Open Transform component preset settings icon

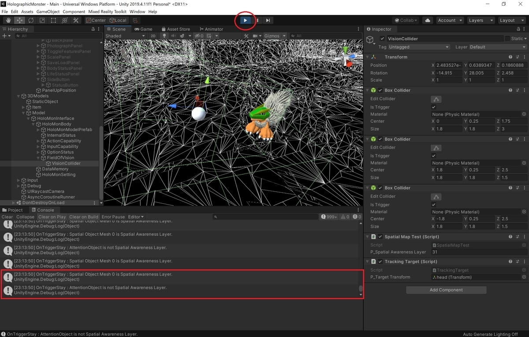[518, 57]
